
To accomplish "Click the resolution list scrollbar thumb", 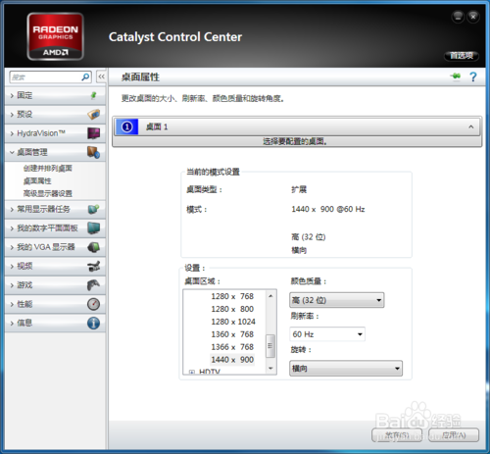I will point(269,346).
